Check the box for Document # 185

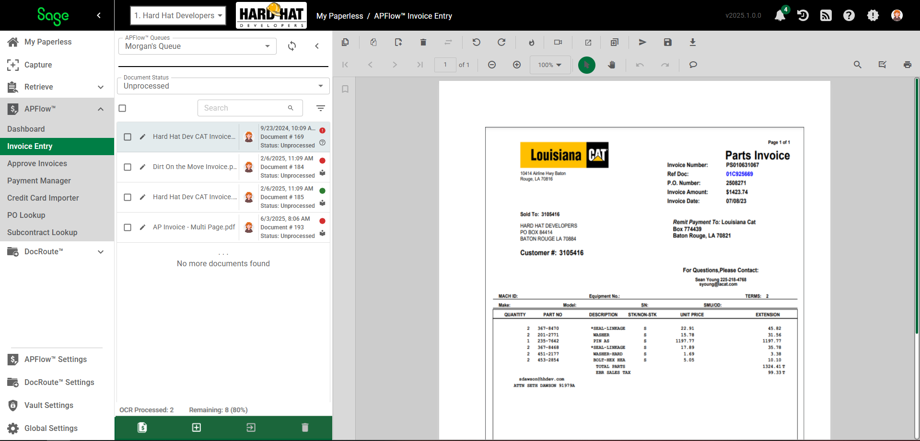pyautogui.click(x=128, y=197)
